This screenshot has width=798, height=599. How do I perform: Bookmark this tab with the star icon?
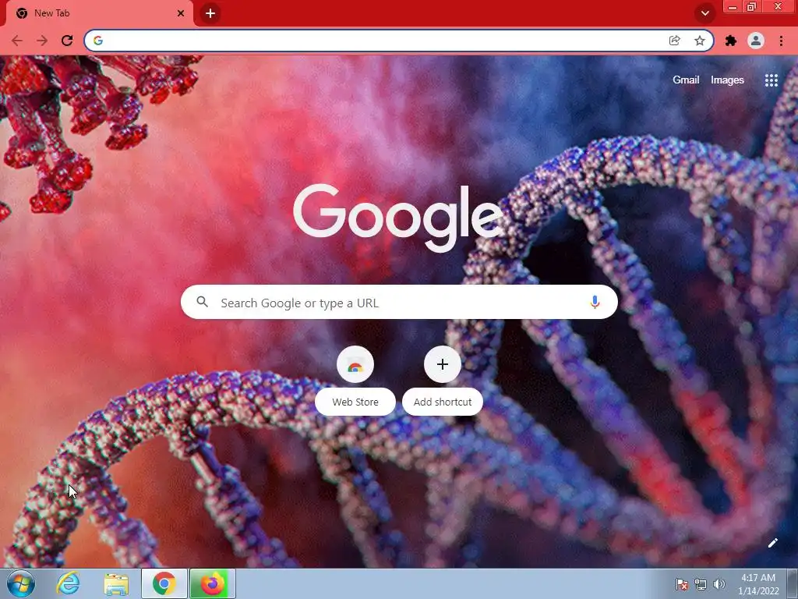[700, 41]
